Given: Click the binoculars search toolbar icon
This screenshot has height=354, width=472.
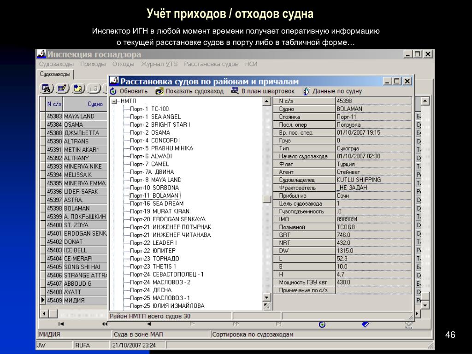Looking at the screenshot, I should coord(47,88).
